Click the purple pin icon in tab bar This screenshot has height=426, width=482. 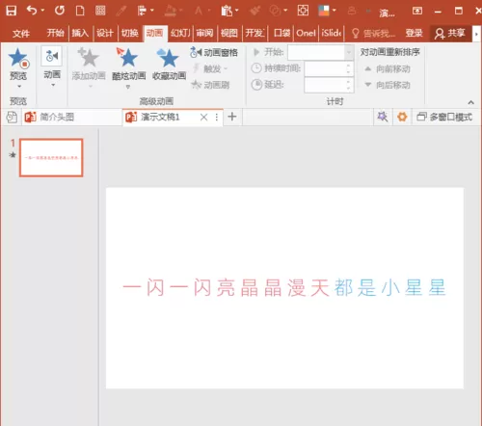click(383, 117)
